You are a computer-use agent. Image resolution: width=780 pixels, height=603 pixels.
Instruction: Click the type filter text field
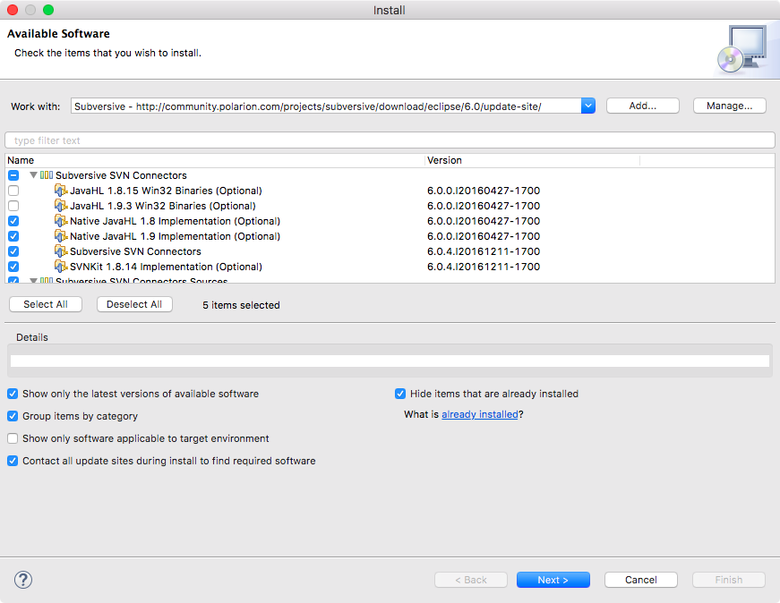pyautogui.click(x=390, y=140)
